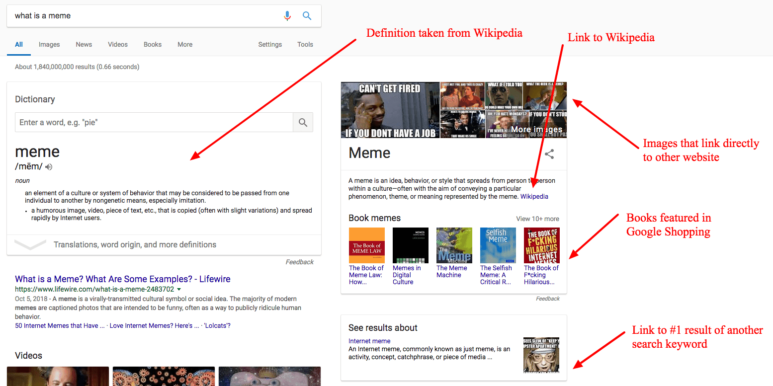Click the 'Book memes' heading

point(374,218)
